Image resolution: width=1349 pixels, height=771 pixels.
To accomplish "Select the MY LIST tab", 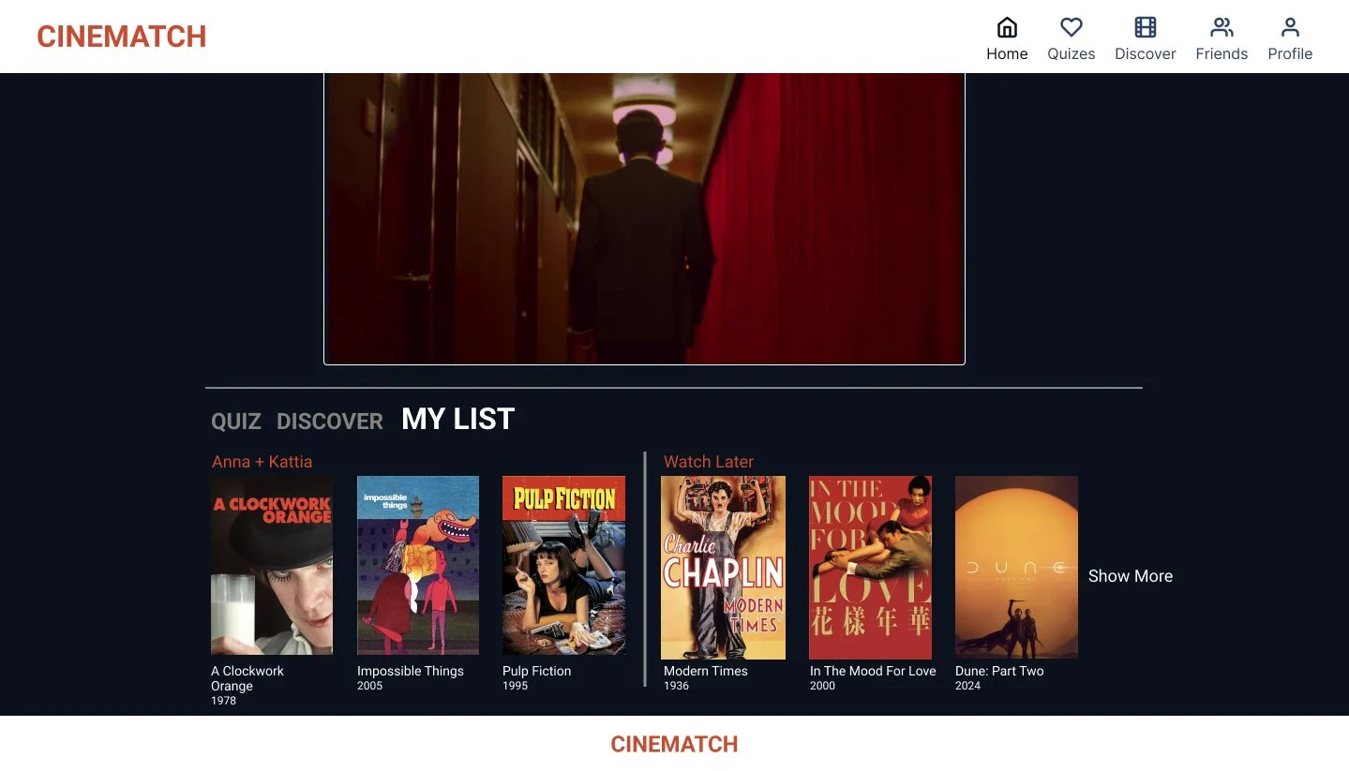I will (x=458, y=419).
